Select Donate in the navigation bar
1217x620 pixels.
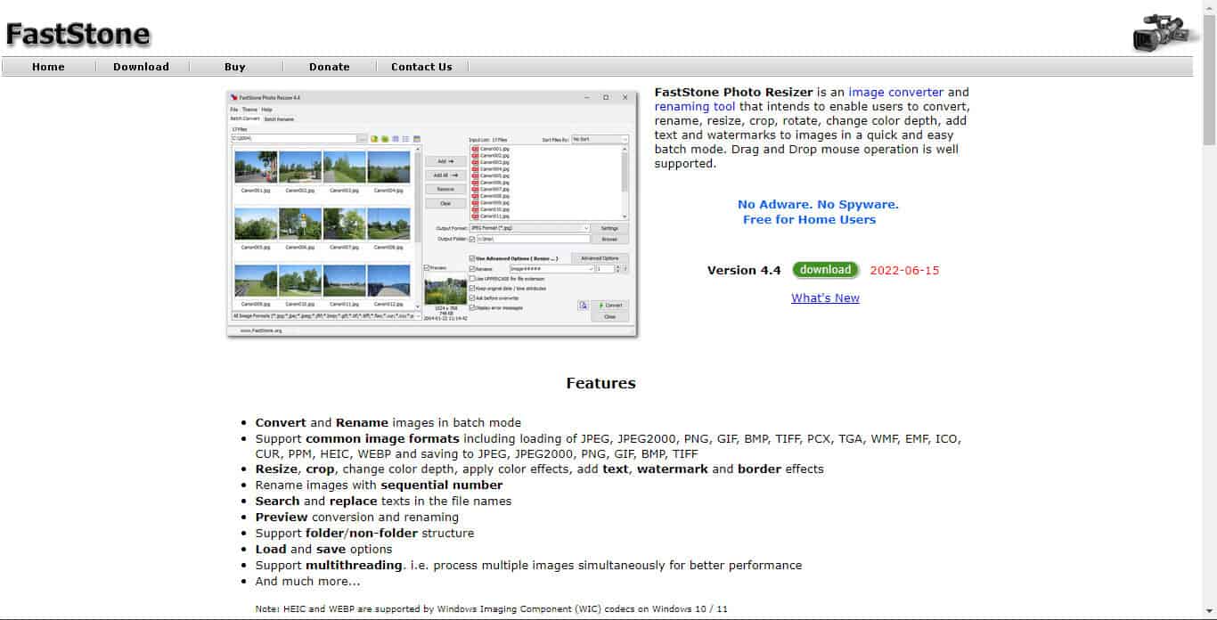[330, 67]
